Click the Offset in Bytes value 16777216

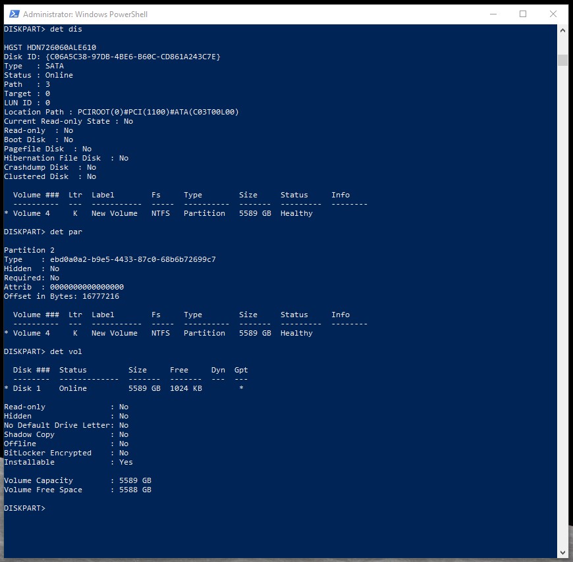(98, 296)
